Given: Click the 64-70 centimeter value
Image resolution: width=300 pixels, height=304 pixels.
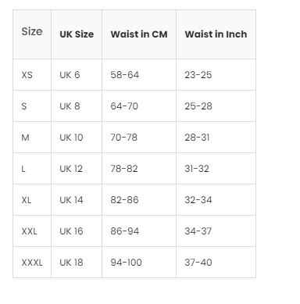Looking at the screenshot, I should (124, 106).
